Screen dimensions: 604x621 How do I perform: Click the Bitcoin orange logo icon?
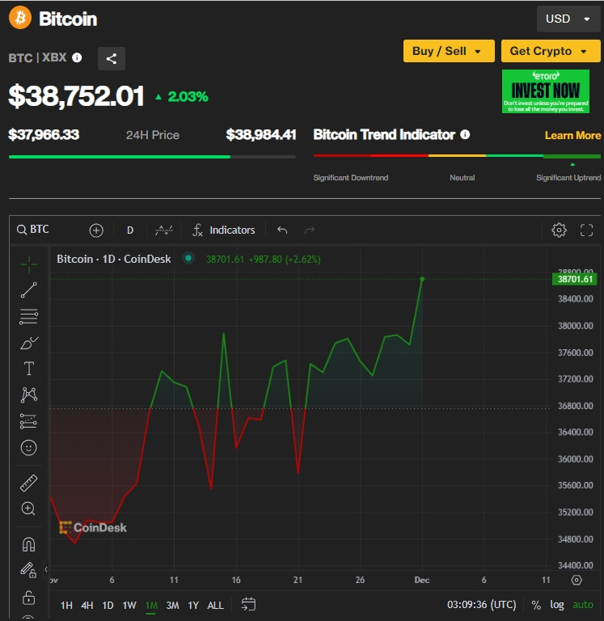20,18
